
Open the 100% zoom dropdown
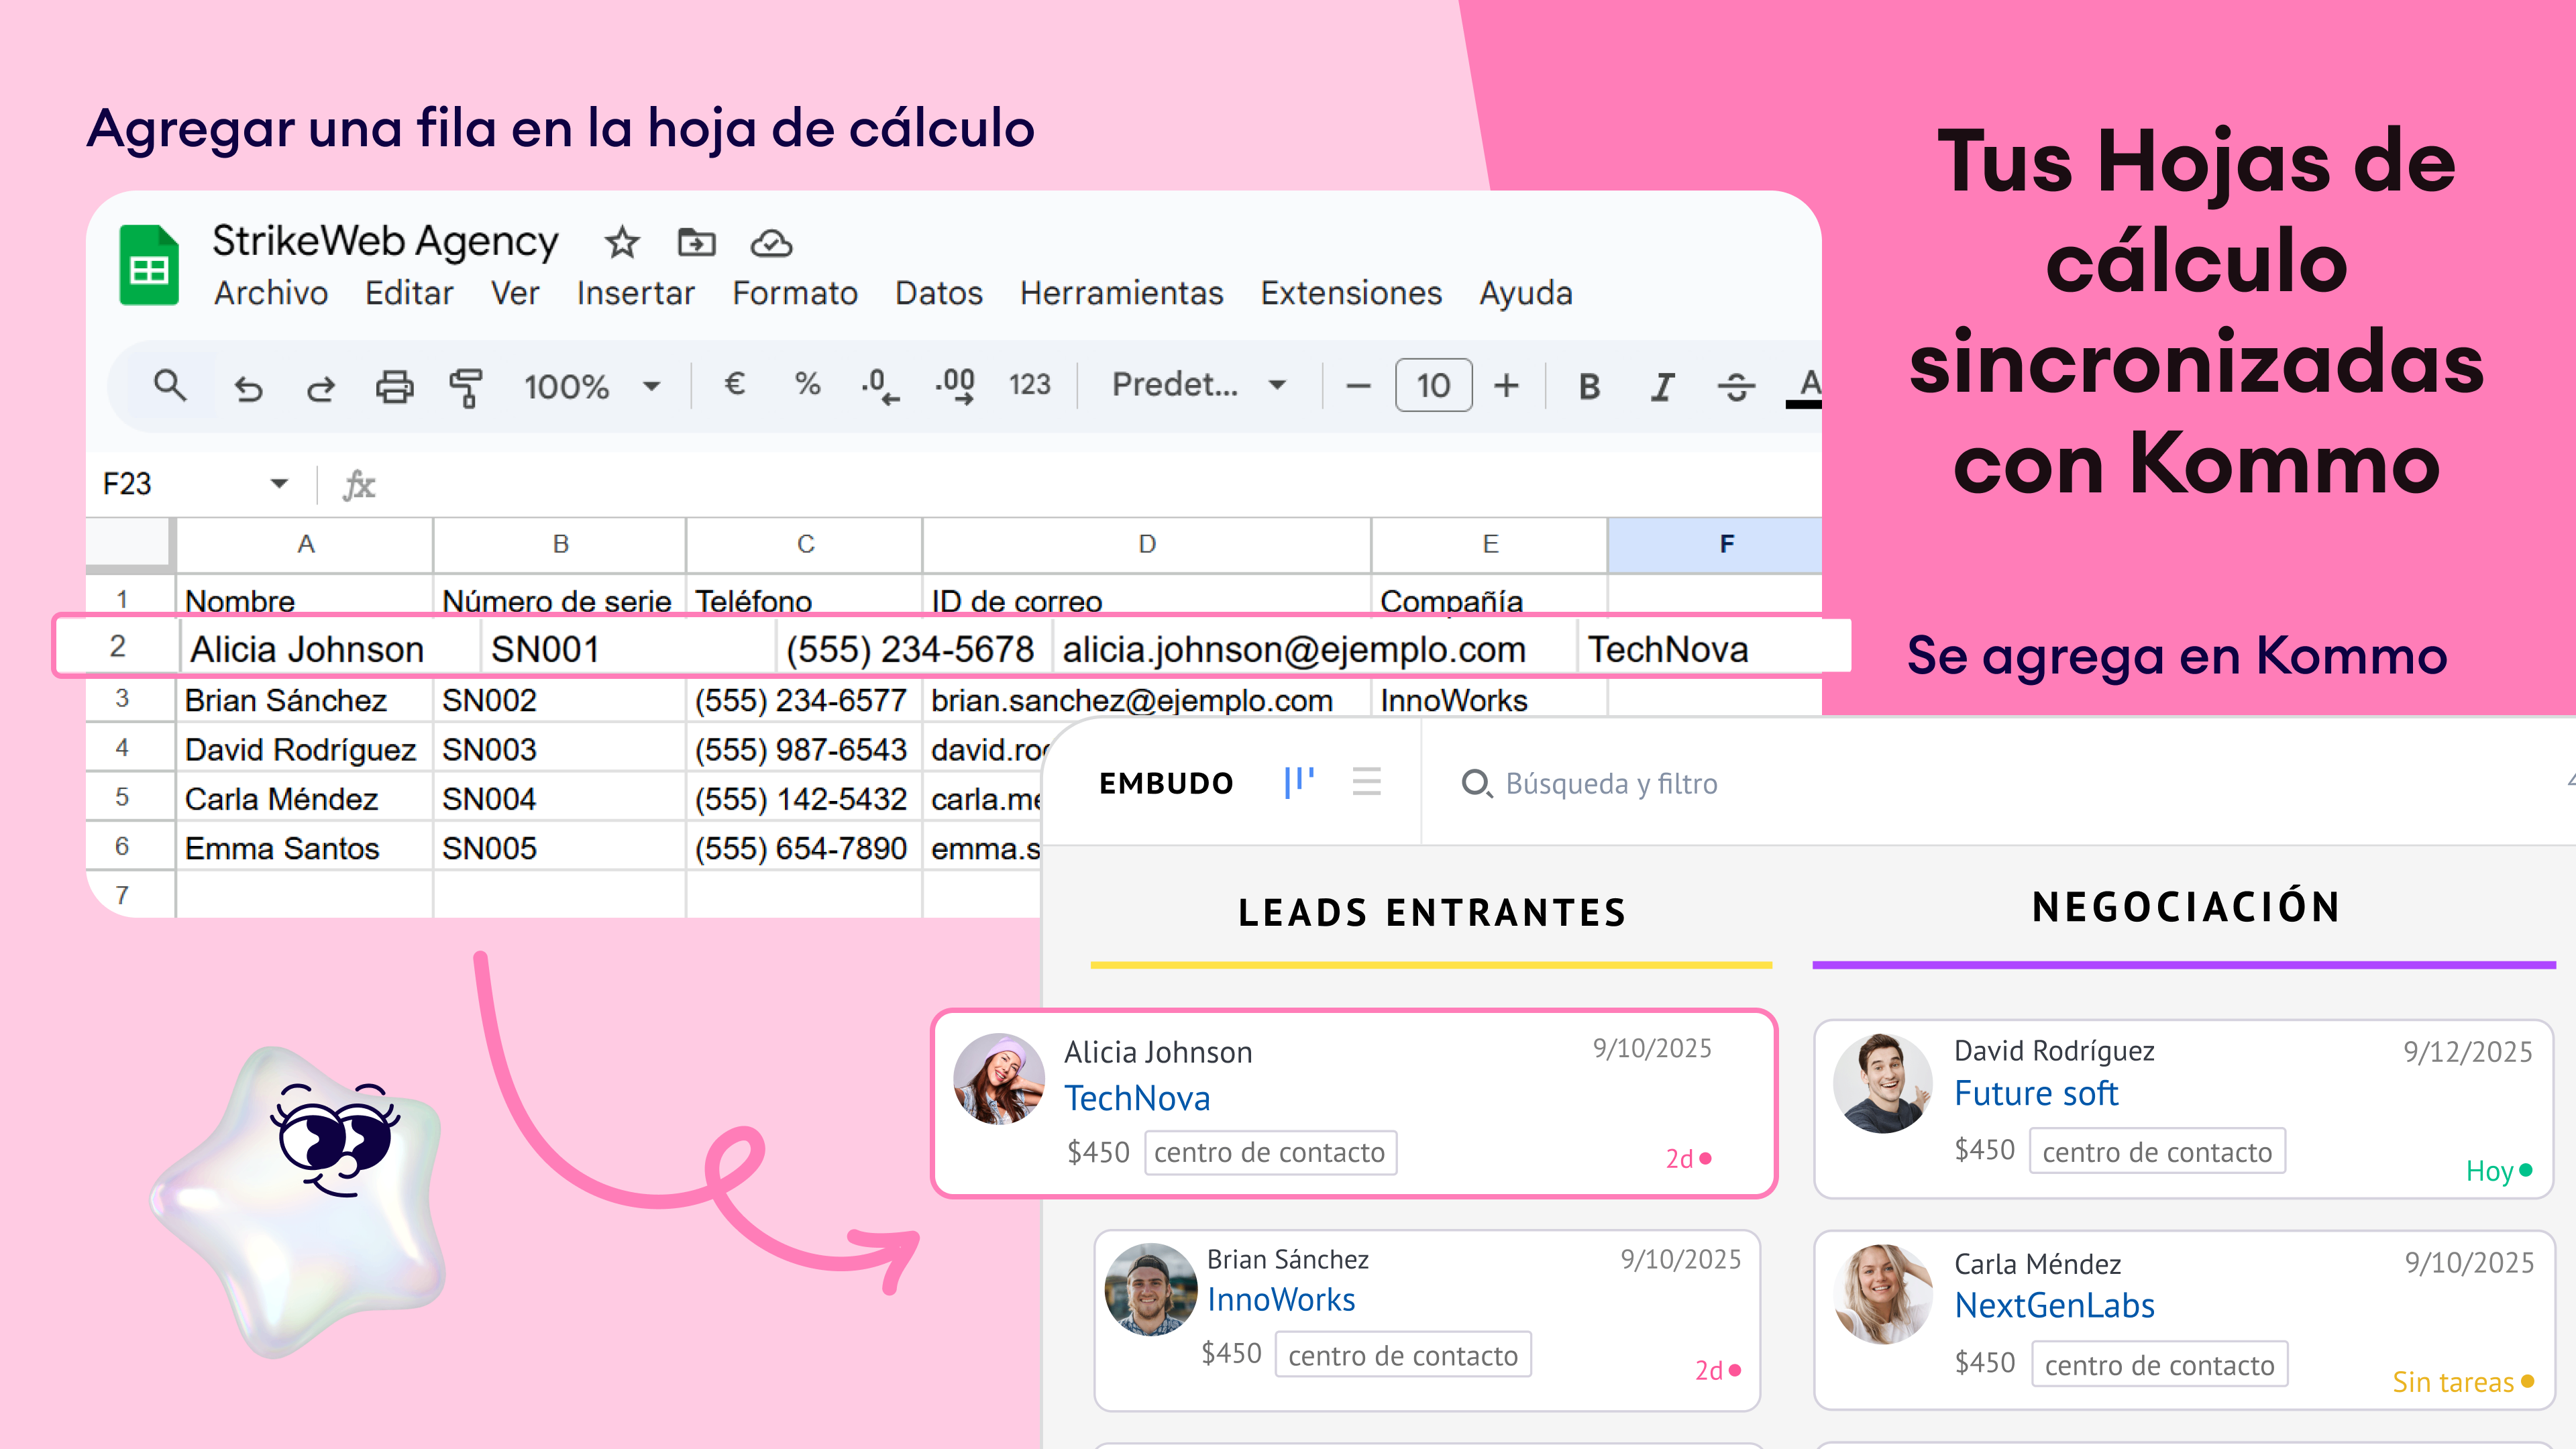point(592,387)
